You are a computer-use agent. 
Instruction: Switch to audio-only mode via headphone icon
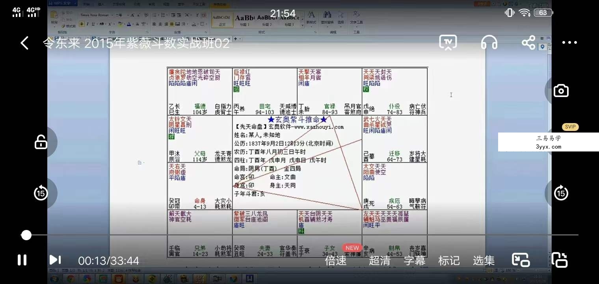[489, 42]
